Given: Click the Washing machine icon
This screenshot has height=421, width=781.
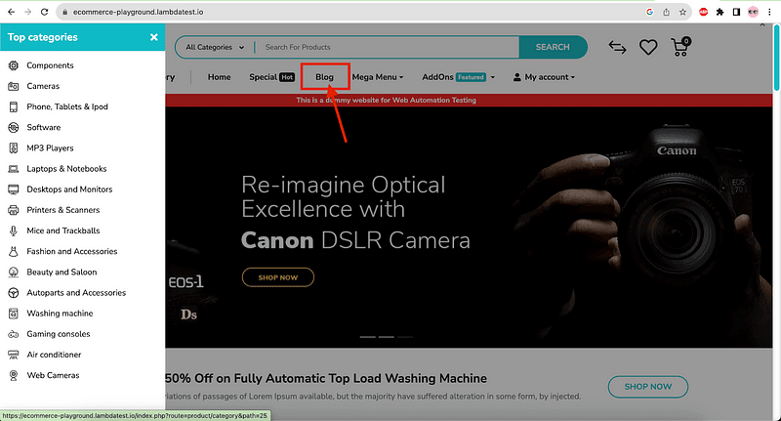Looking at the screenshot, I should pos(14,314).
